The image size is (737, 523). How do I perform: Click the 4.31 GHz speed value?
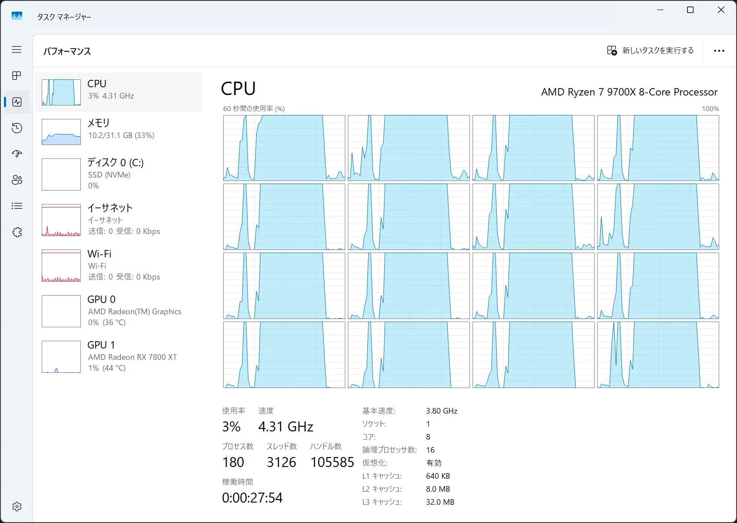click(x=286, y=427)
